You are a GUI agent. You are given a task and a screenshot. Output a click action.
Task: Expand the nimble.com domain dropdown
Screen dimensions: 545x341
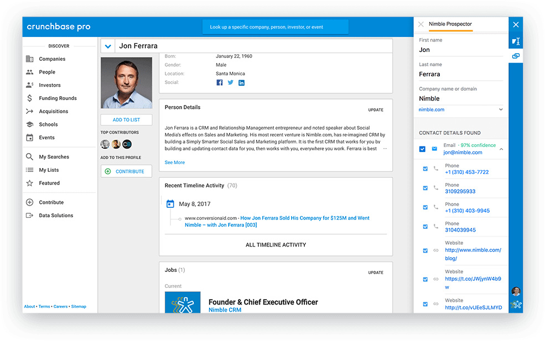pos(501,109)
